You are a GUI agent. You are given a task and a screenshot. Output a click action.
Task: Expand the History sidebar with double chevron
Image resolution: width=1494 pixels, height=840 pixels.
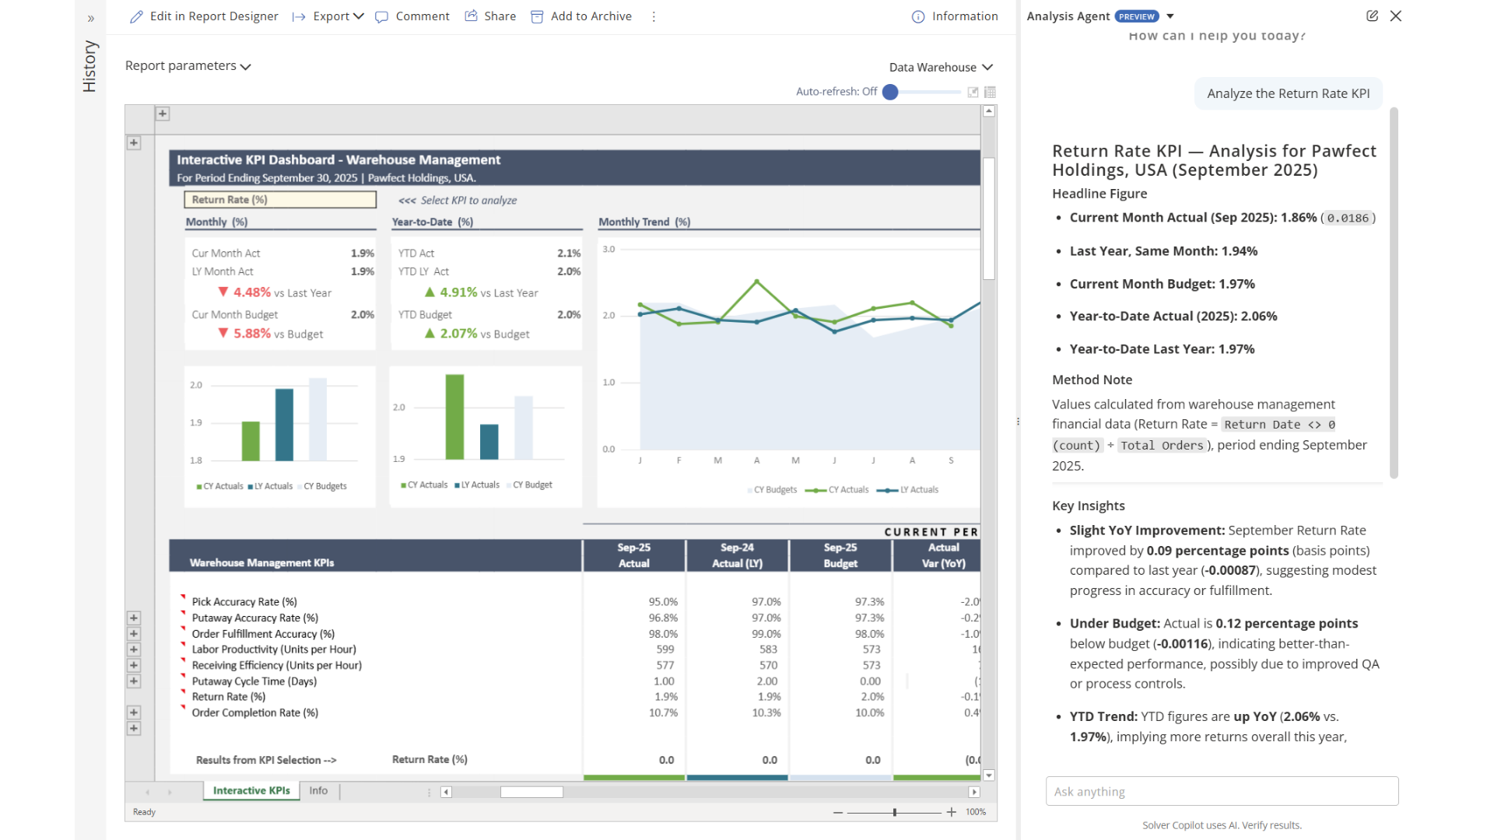click(x=91, y=19)
